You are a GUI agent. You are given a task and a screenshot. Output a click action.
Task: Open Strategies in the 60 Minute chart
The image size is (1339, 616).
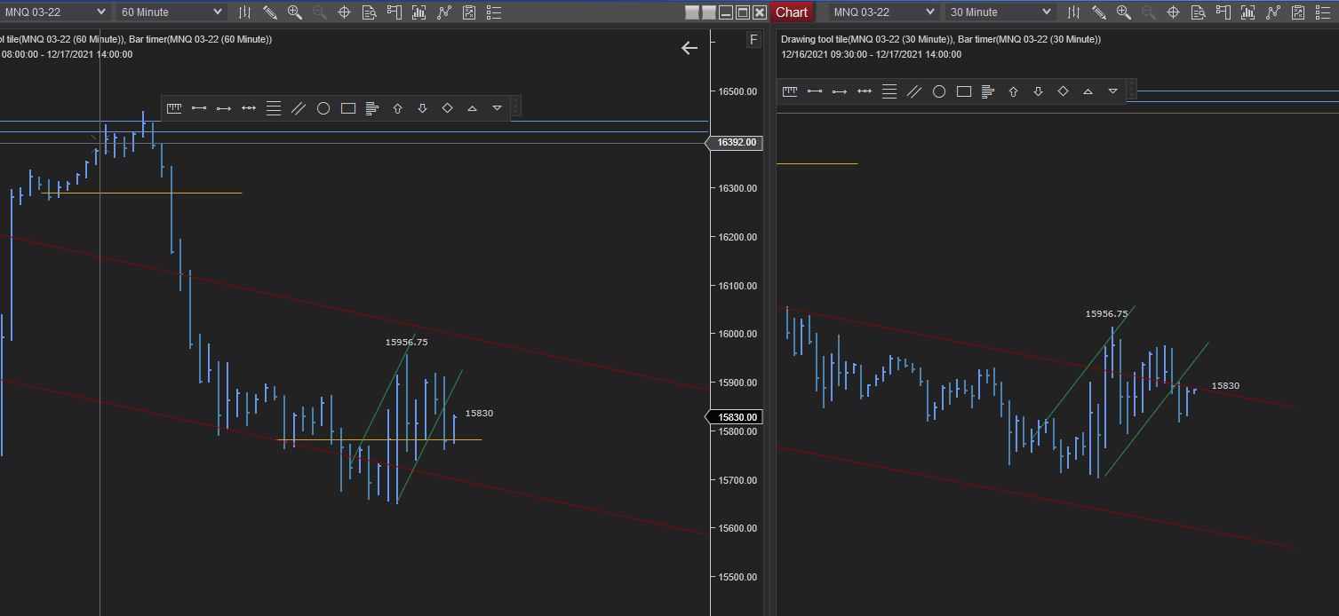[443, 12]
